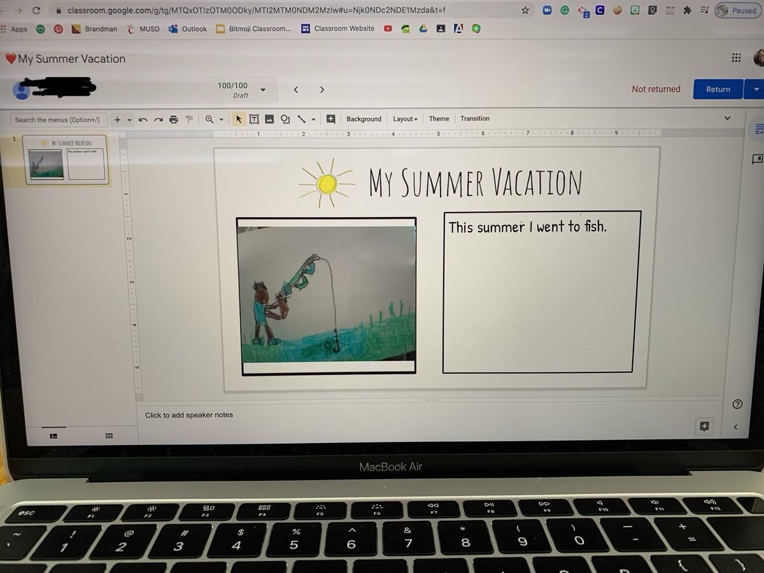Screen dimensions: 764x573
Task: Click the My Summer Vacation slide title
Action: point(475,181)
